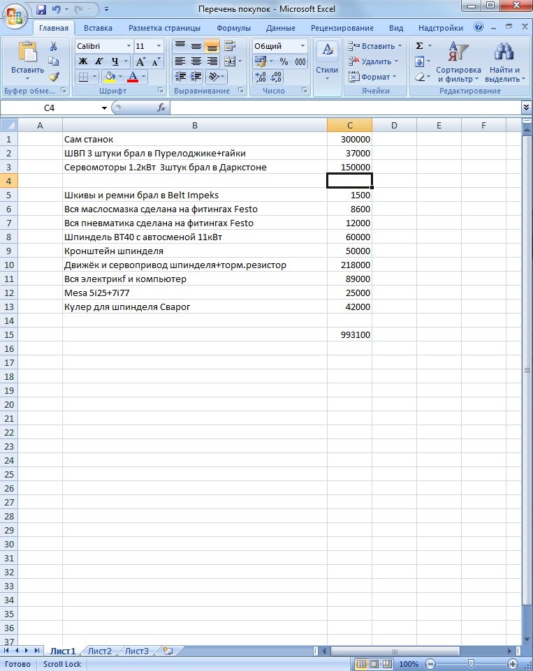
Task: Copy selection using the copy icon
Action: [54, 61]
